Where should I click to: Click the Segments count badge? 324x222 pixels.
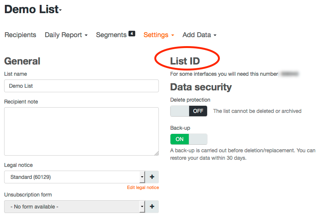[x=131, y=34]
